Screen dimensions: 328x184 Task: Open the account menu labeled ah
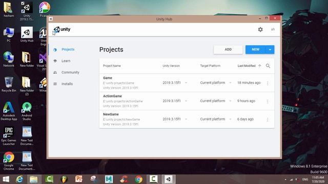tap(273, 30)
